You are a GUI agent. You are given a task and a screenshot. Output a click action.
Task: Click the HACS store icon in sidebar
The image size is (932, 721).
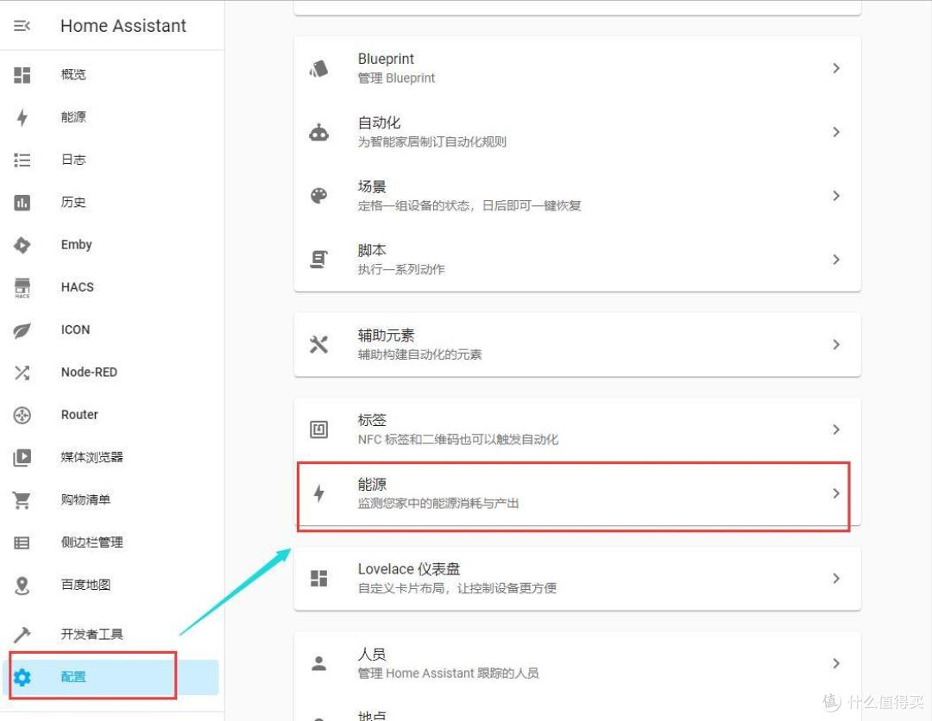22,287
